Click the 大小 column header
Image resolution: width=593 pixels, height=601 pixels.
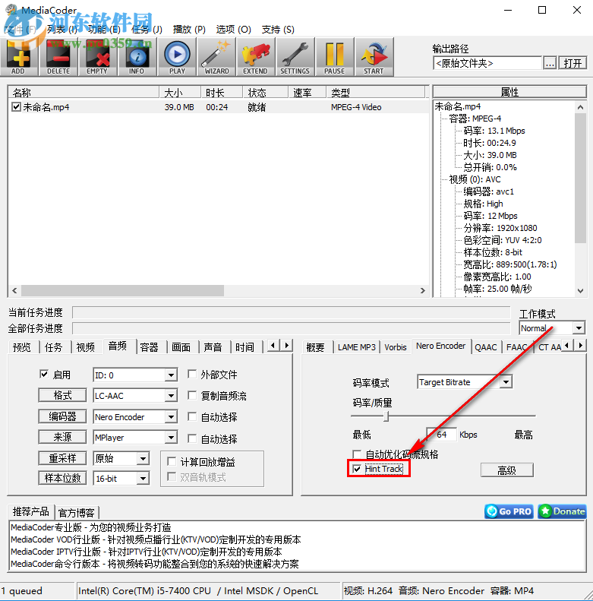(180, 93)
